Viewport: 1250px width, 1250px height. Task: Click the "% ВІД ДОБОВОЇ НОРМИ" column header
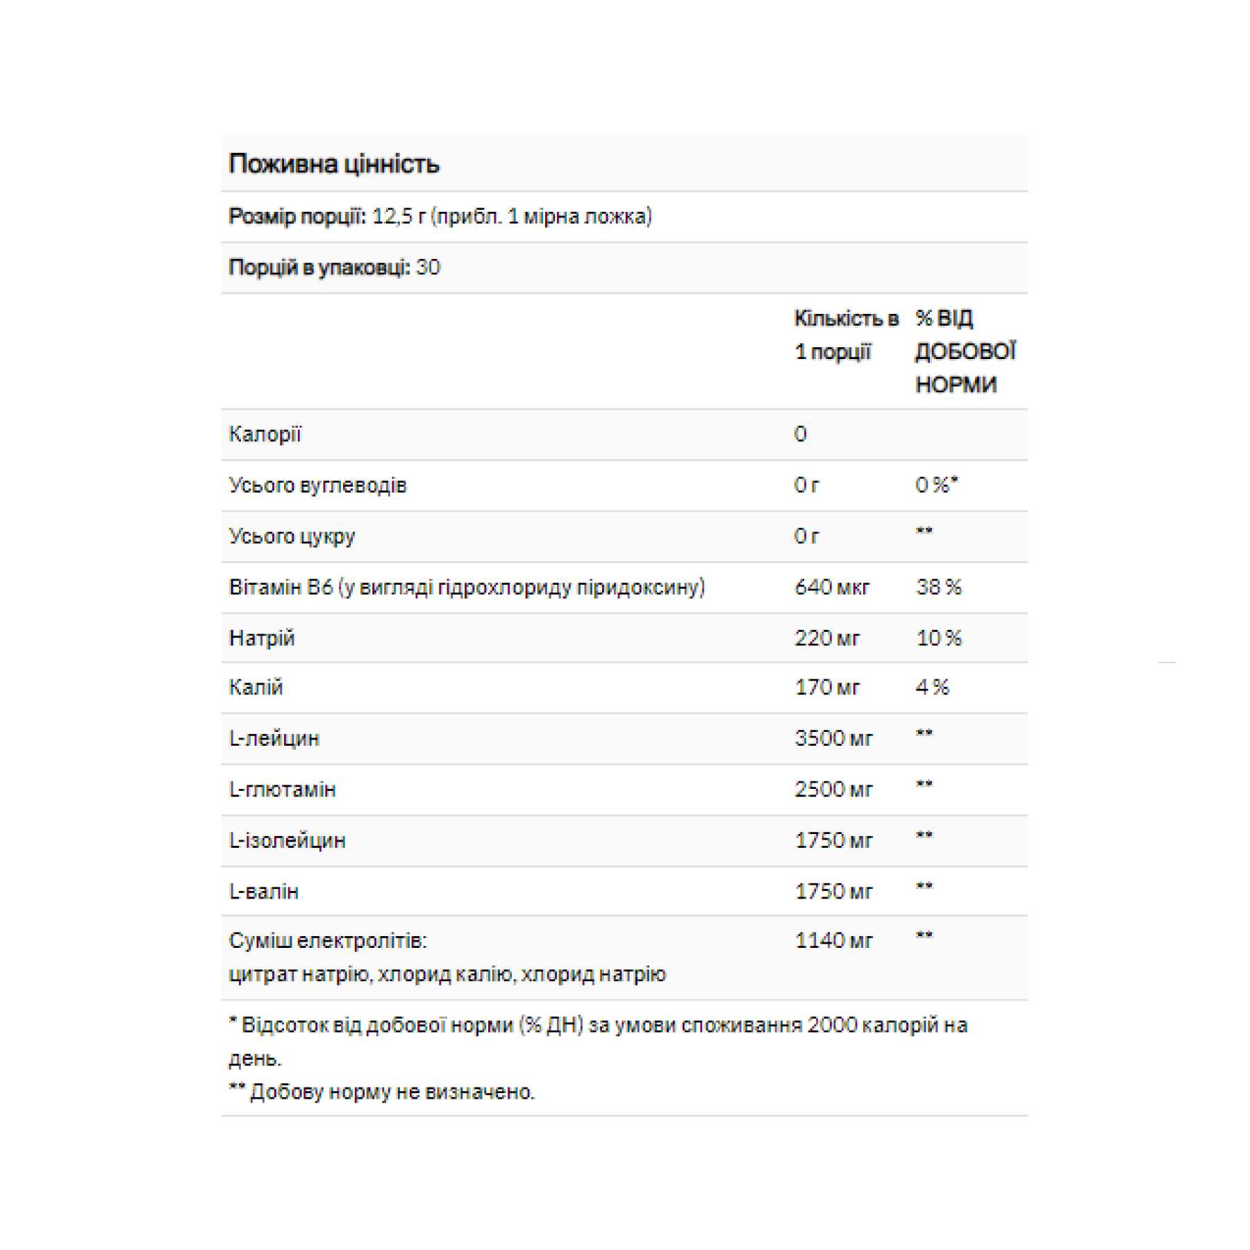965,351
